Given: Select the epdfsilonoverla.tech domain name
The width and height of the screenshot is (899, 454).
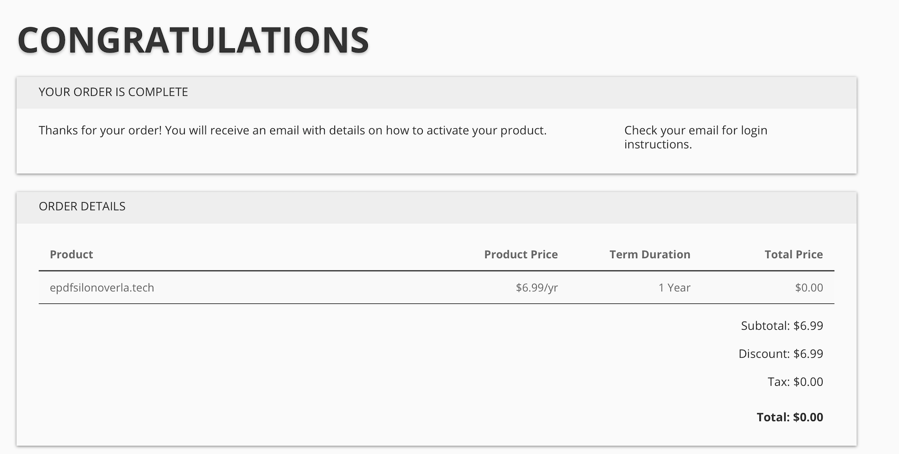Looking at the screenshot, I should coord(102,288).
